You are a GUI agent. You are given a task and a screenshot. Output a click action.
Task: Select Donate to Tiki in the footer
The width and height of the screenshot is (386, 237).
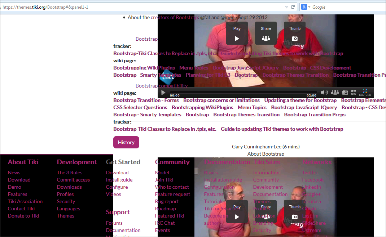click(x=23, y=216)
